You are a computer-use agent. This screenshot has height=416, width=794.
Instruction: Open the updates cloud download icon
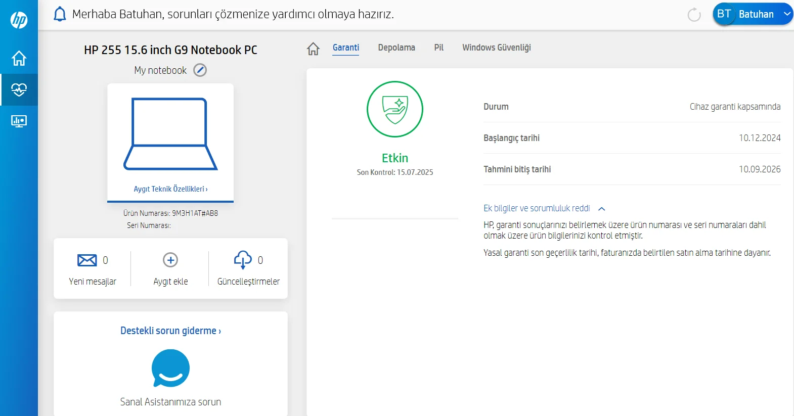(x=243, y=260)
